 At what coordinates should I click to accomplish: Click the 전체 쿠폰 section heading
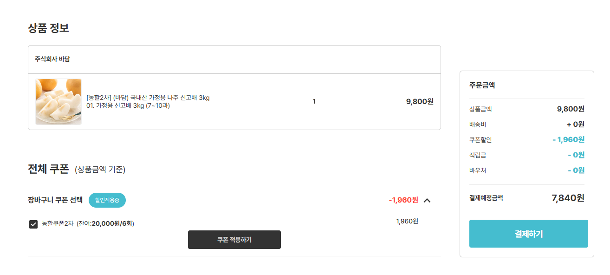click(48, 169)
